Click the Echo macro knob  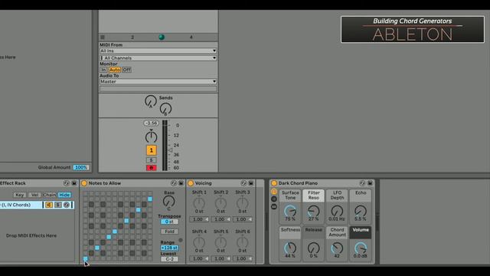361,212
